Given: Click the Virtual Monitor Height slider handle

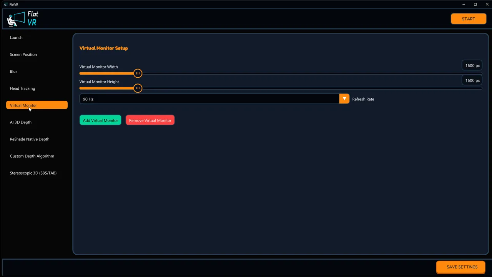Looking at the screenshot, I should click(x=138, y=88).
